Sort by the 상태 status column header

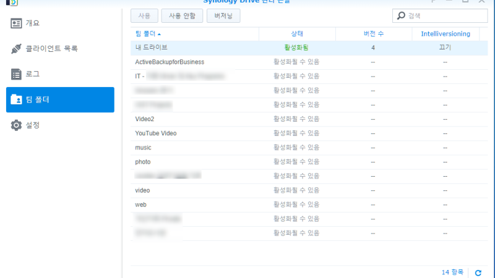pos(297,34)
